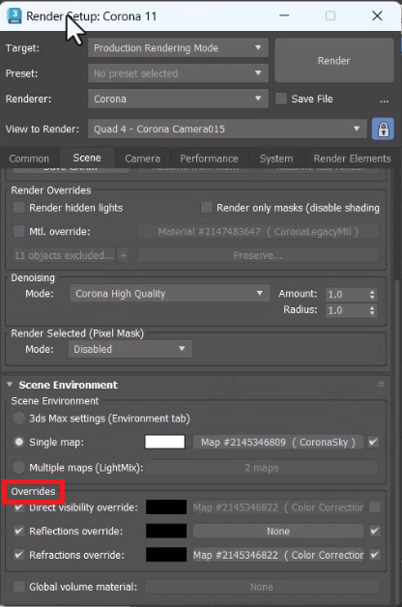
Task: Open the Denoising Mode dropdown
Action: click(169, 294)
